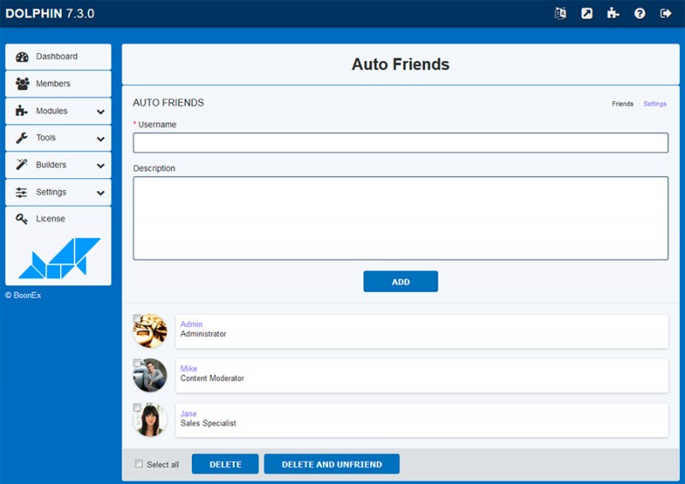Click the Modules label in sidebar
The width and height of the screenshot is (685, 484).
tap(51, 111)
